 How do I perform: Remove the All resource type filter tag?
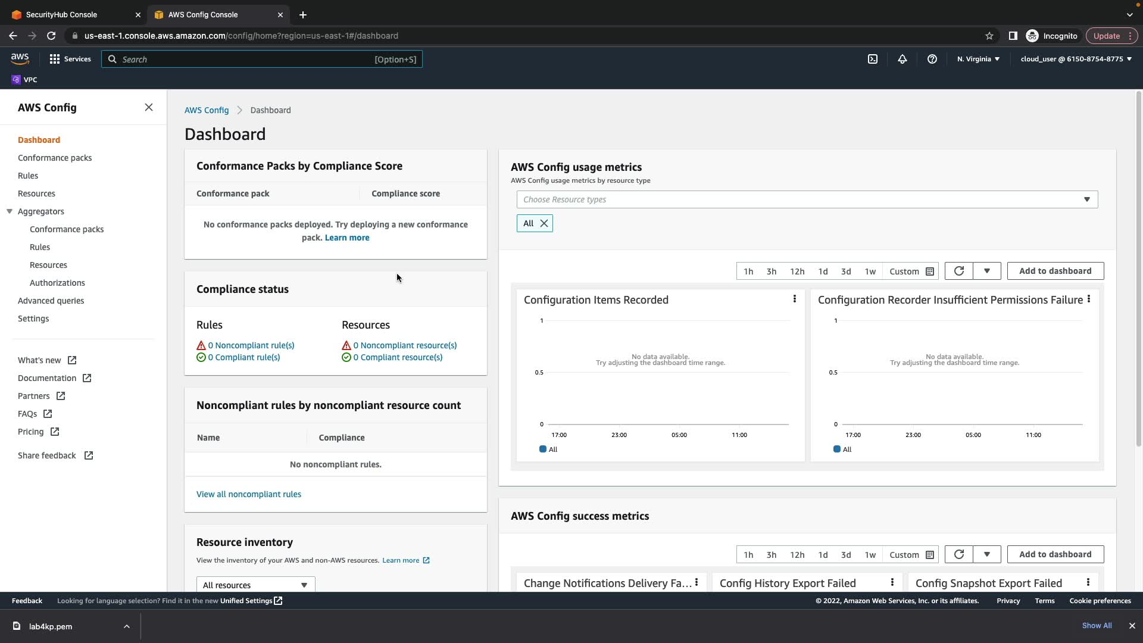click(x=544, y=223)
